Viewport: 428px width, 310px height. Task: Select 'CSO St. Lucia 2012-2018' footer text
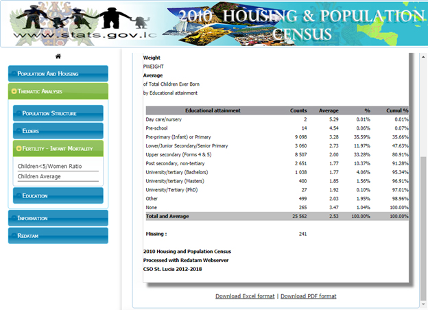pos(173,269)
